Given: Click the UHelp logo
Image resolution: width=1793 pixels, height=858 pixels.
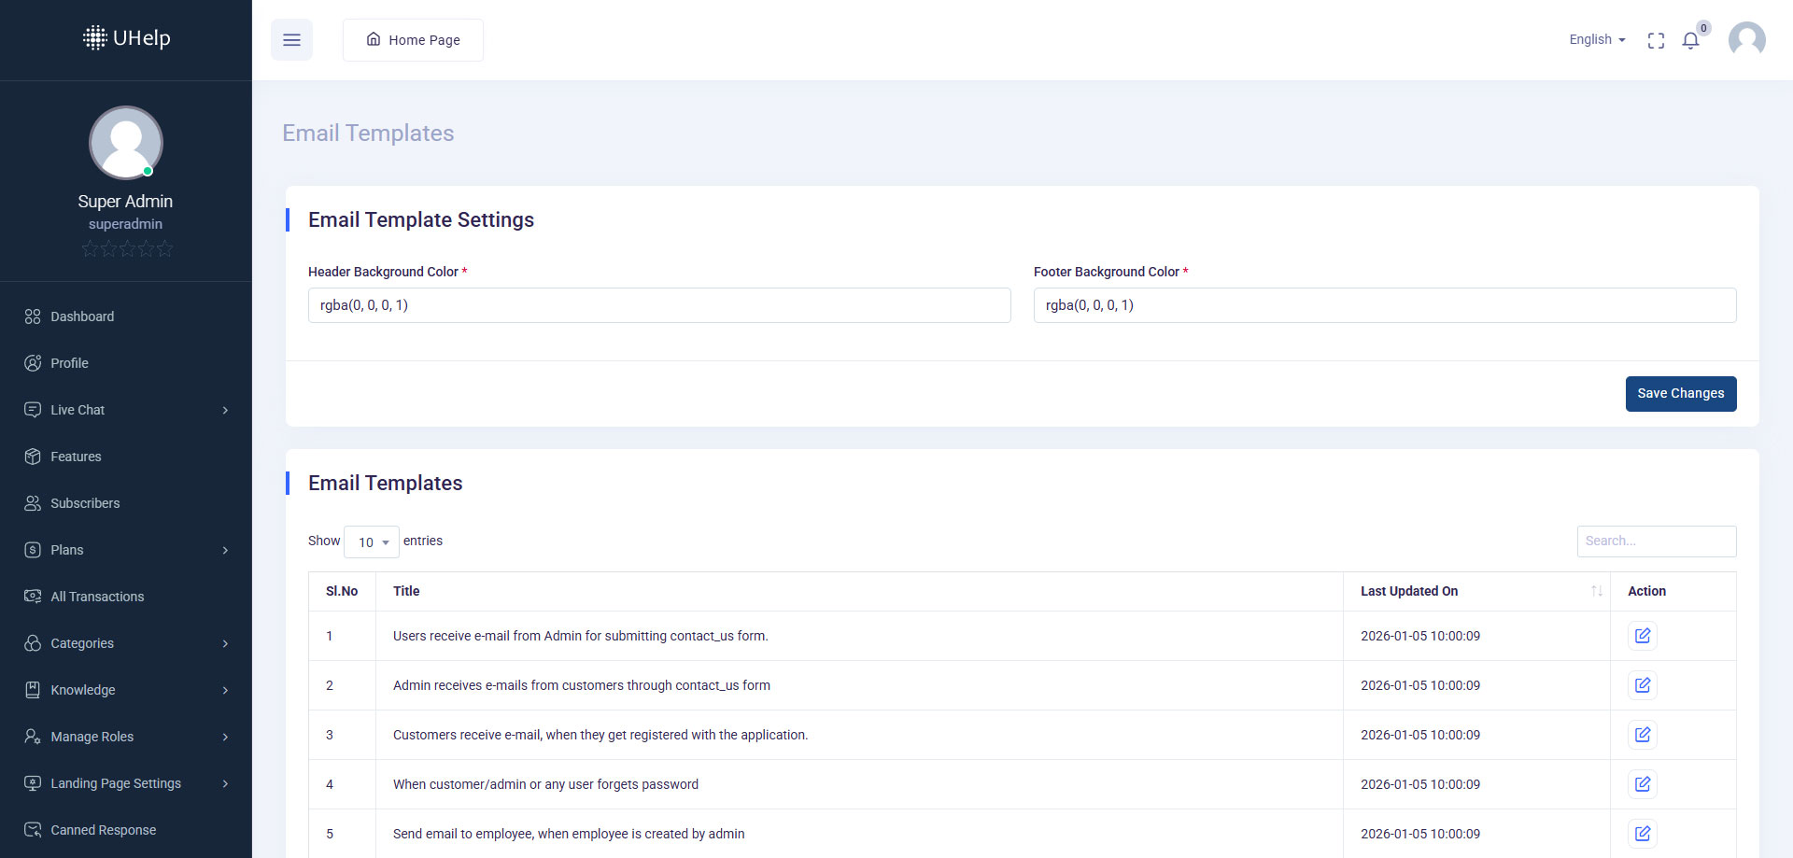Looking at the screenshot, I should point(126,38).
